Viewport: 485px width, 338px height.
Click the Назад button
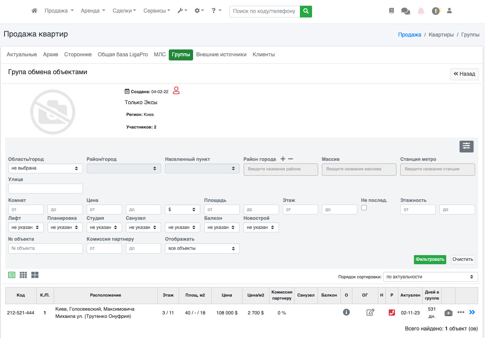point(464,74)
